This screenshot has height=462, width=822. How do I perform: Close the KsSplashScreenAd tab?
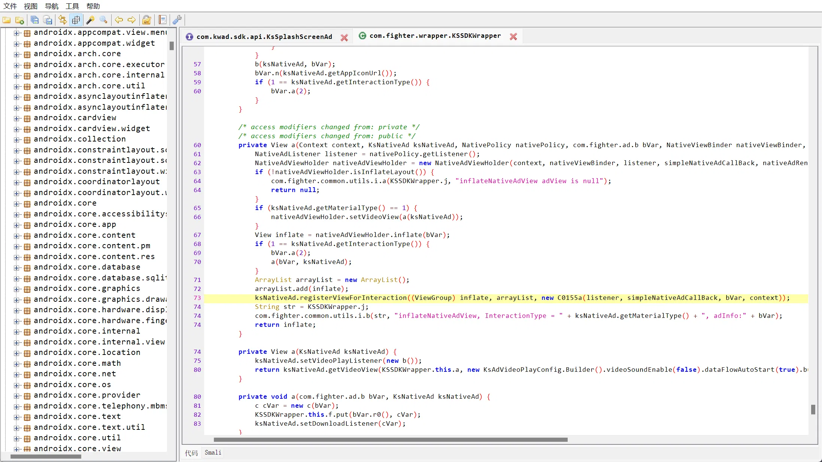(x=344, y=37)
